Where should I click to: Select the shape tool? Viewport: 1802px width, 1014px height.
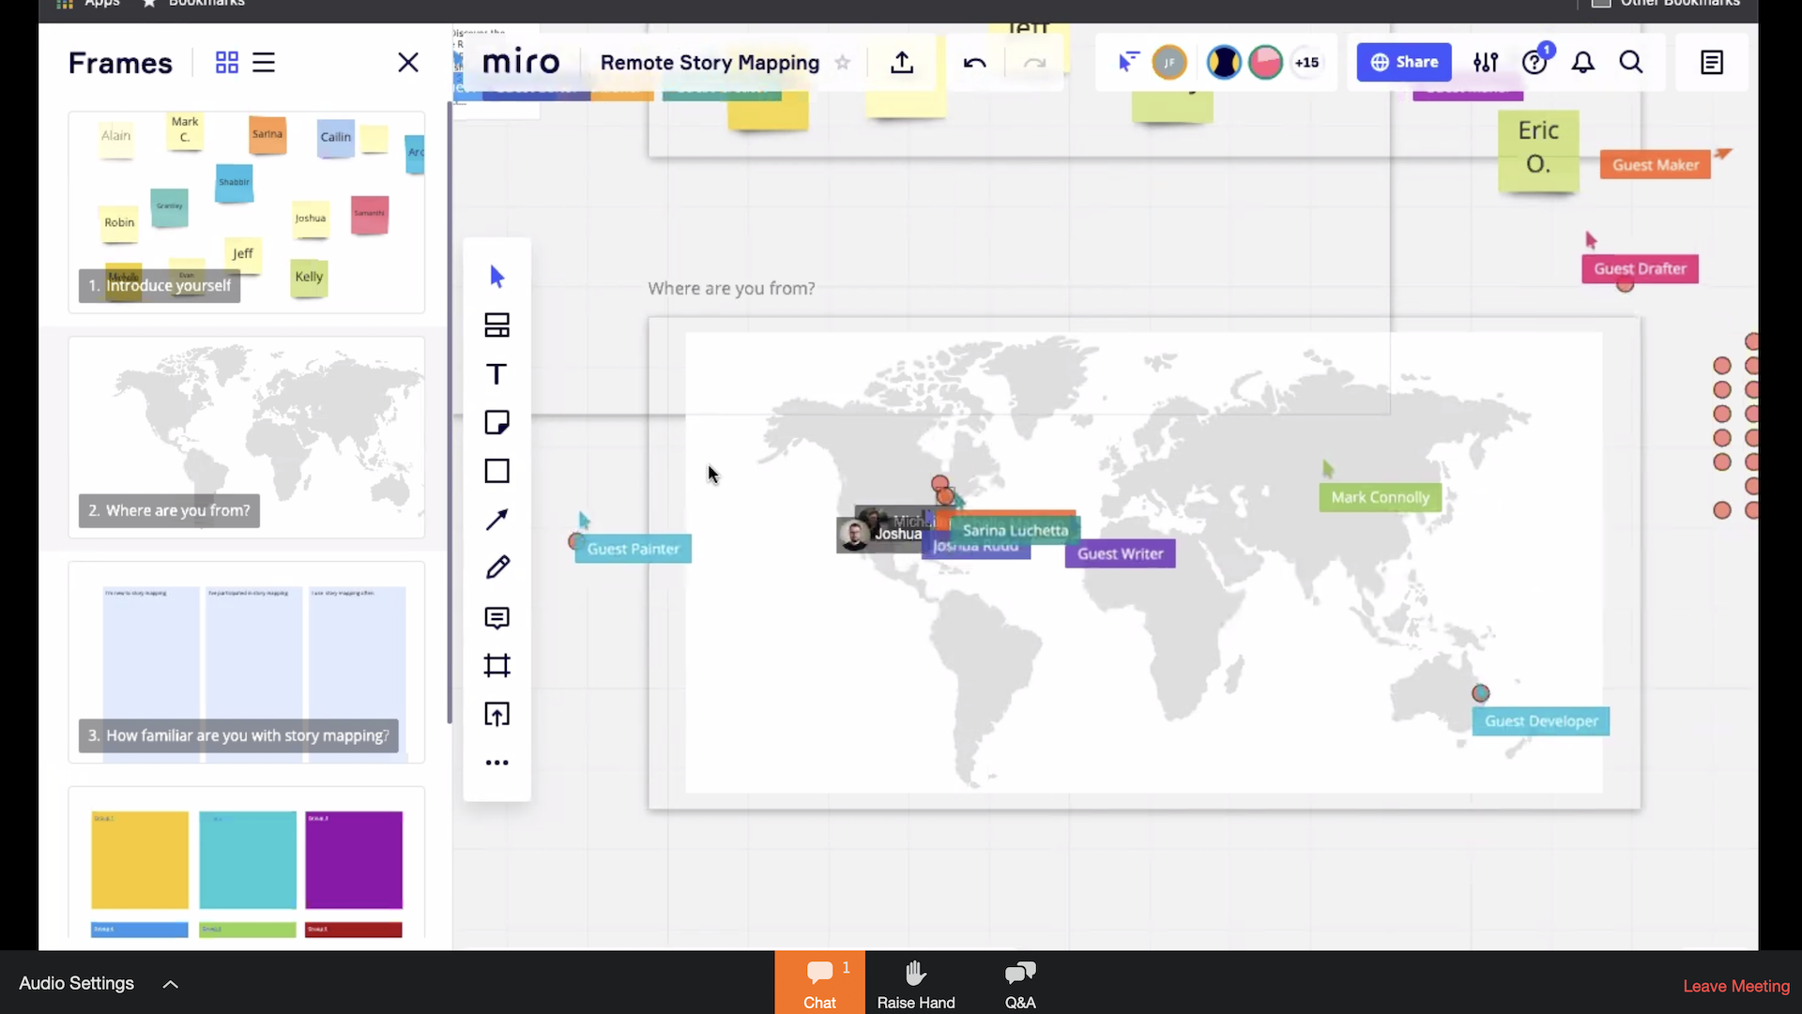[496, 471]
